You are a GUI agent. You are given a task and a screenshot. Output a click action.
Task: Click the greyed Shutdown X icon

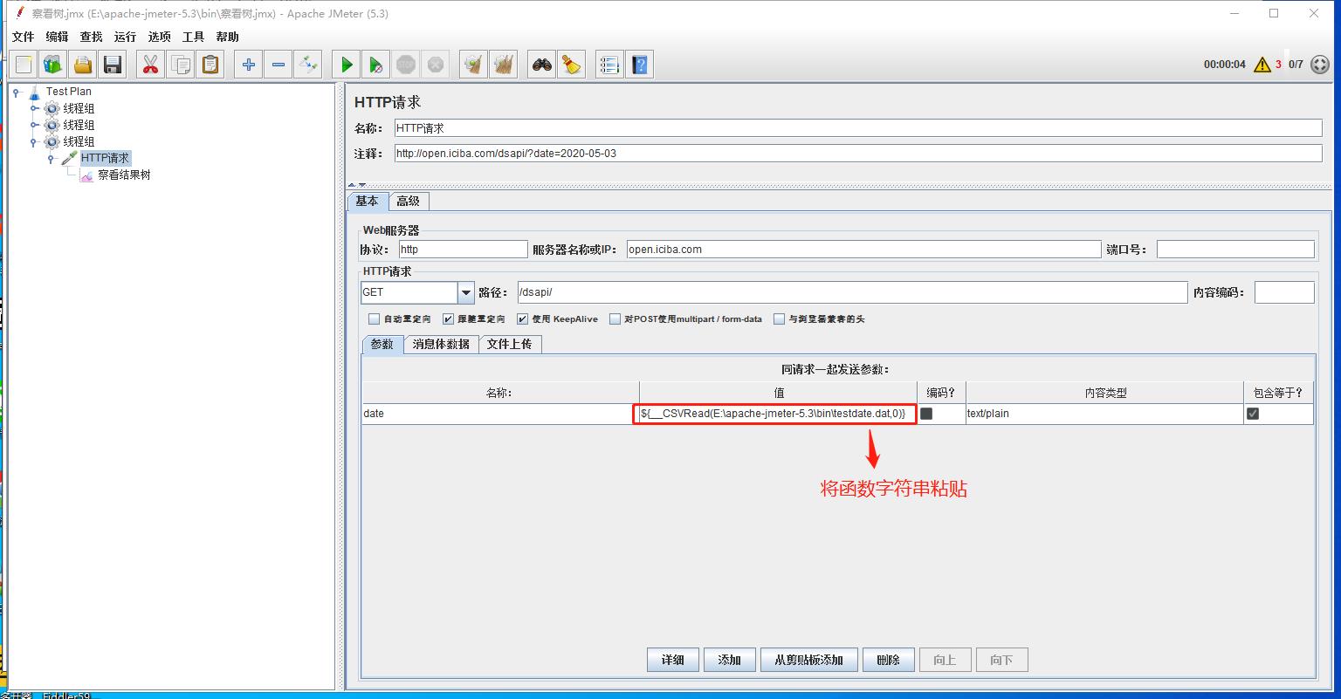point(436,65)
